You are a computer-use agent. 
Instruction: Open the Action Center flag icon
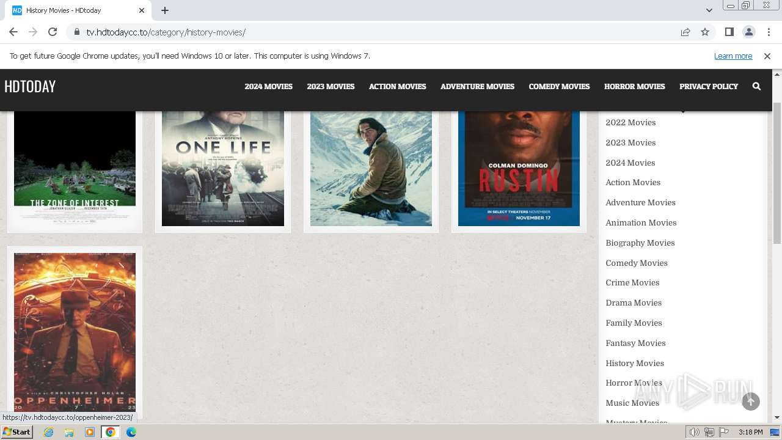point(724,432)
